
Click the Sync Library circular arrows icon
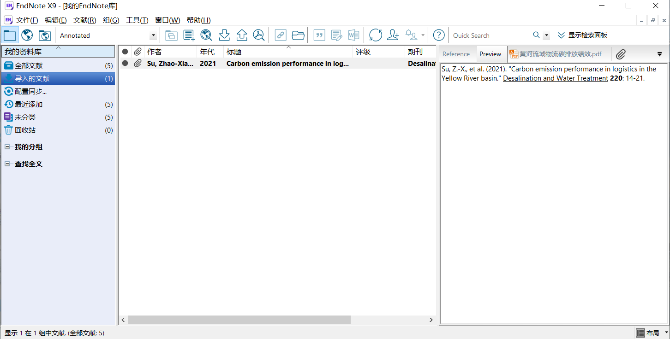click(x=375, y=35)
